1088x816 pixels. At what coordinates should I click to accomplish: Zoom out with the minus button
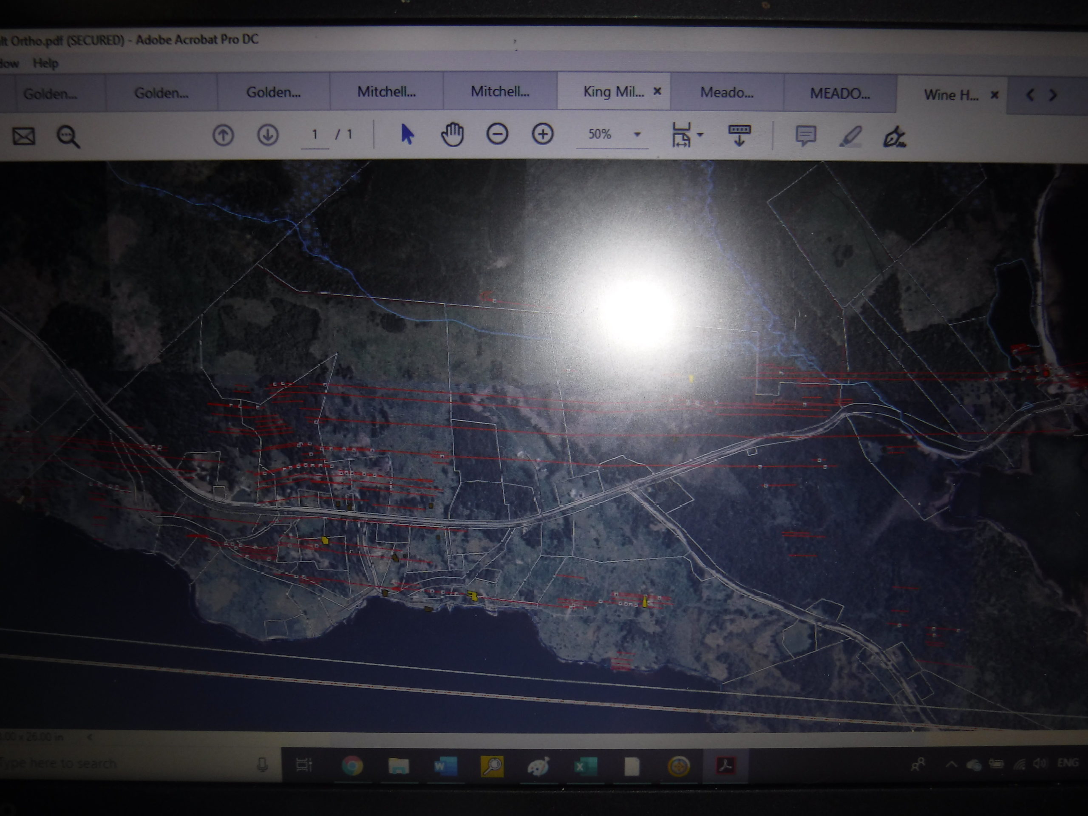click(497, 134)
